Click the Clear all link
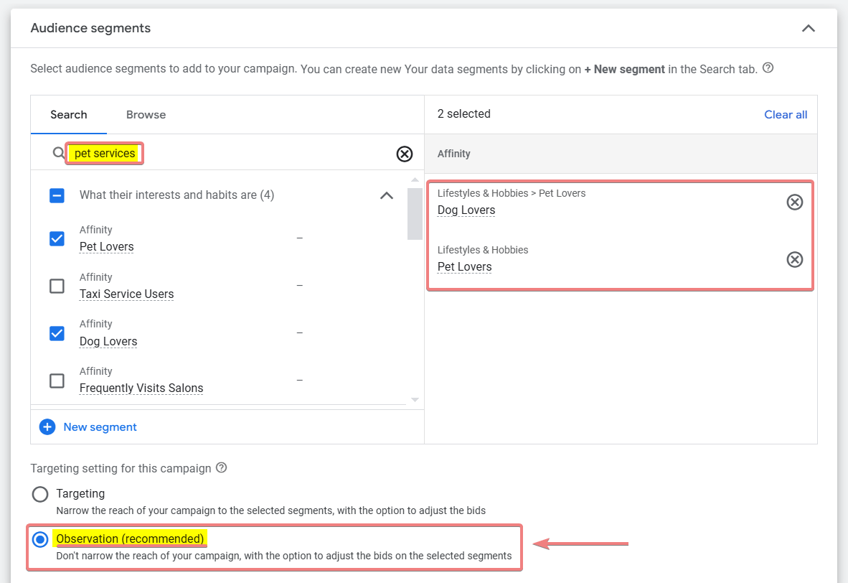848x583 pixels. pyautogui.click(x=786, y=115)
